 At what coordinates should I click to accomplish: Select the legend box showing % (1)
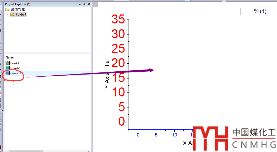[253, 12]
